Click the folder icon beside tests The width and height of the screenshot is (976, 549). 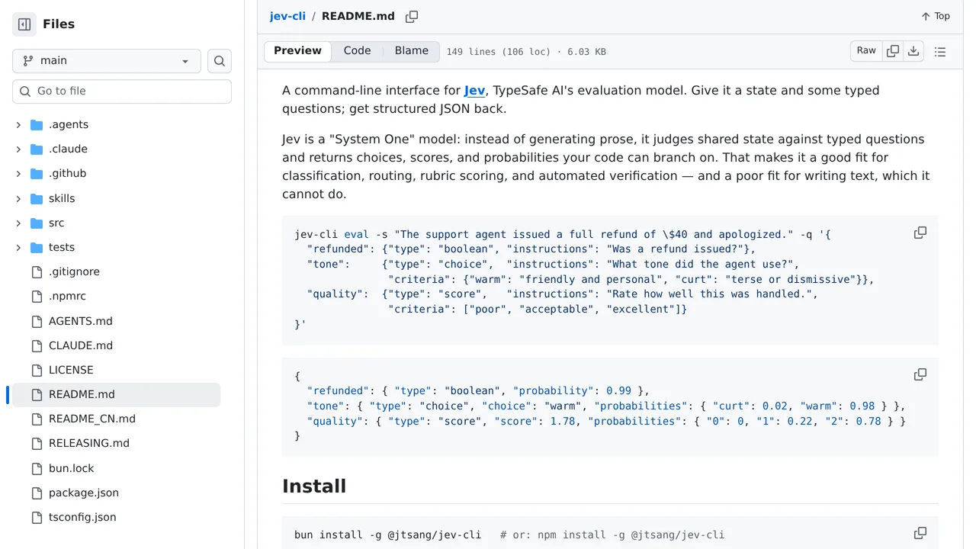(37, 247)
